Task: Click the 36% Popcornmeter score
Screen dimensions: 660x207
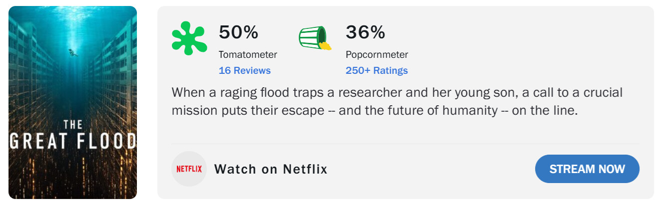Action: (365, 33)
